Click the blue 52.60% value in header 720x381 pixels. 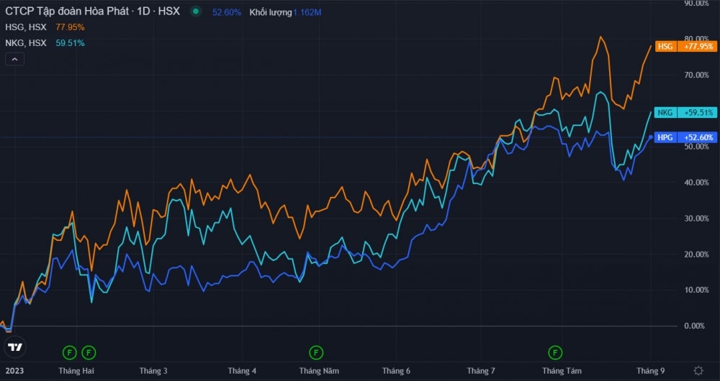pos(227,12)
